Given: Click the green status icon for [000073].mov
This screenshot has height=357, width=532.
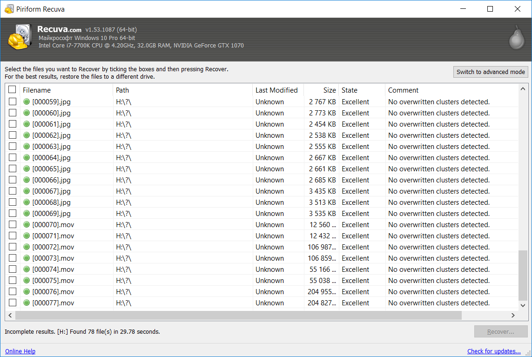Looking at the screenshot, I should click(x=27, y=258).
